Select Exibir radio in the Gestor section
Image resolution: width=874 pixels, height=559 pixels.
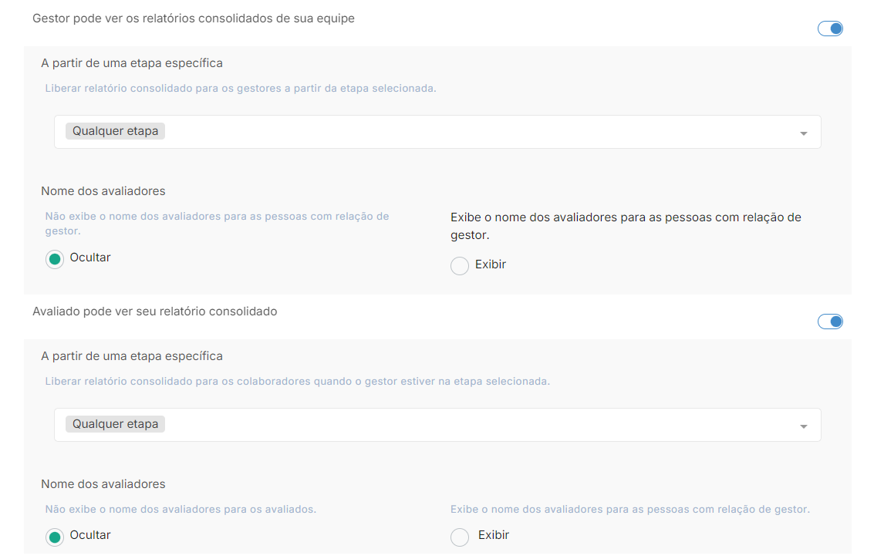[x=460, y=266]
